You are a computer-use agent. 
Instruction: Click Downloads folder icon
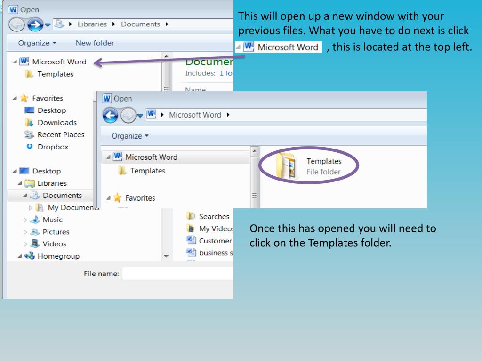[x=29, y=123]
